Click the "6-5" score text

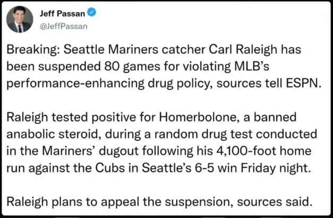[204, 168]
